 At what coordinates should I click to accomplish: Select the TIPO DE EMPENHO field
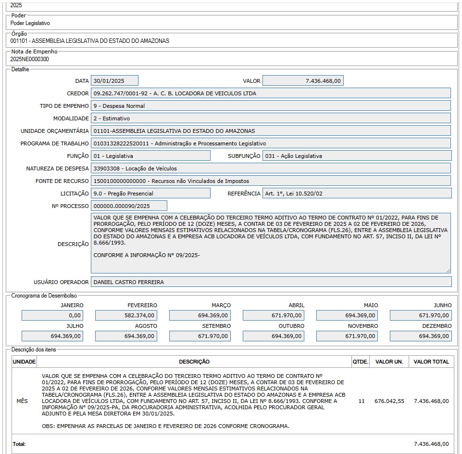pos(270,106)
